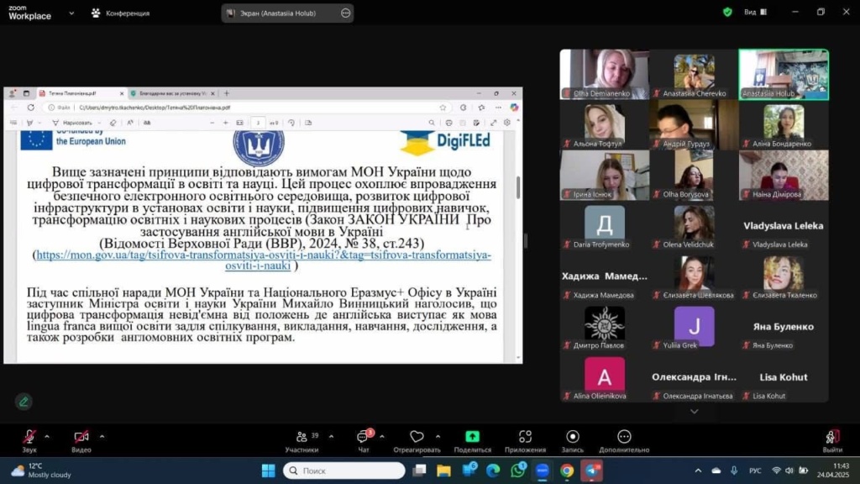
Task: Rotate the PDF page
Action: [x=291, y=123]
